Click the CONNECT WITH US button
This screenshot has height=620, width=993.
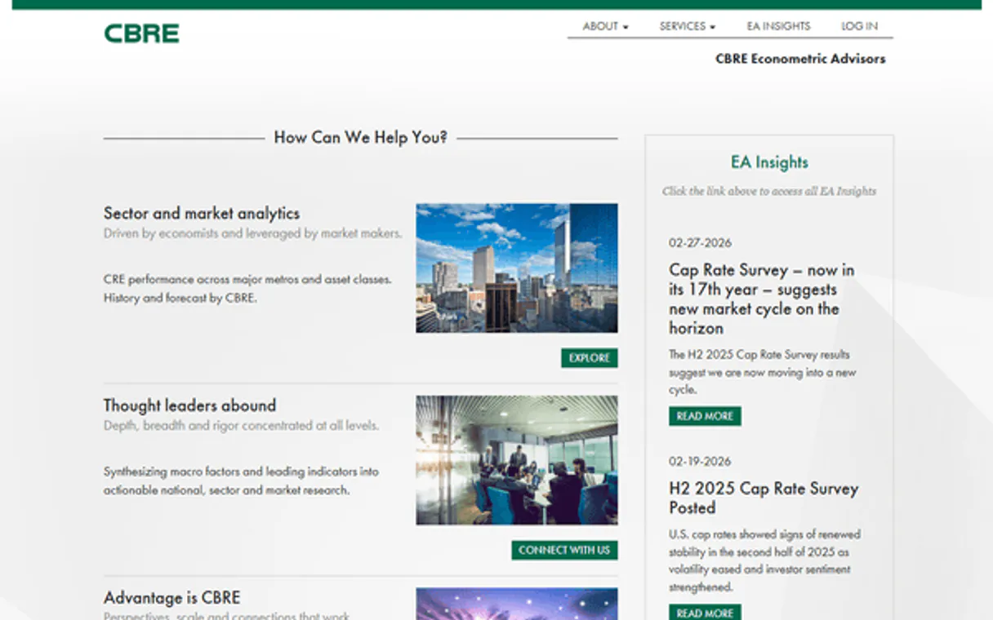click(565, 550)
